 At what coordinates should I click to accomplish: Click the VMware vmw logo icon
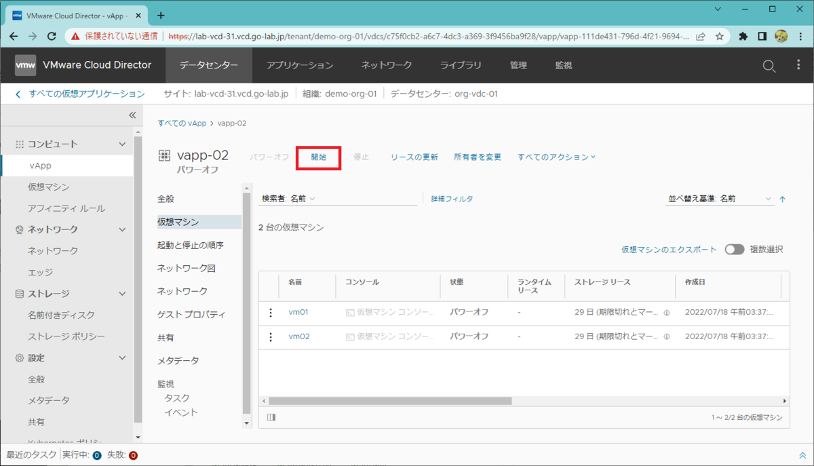[x=25, y=65]
